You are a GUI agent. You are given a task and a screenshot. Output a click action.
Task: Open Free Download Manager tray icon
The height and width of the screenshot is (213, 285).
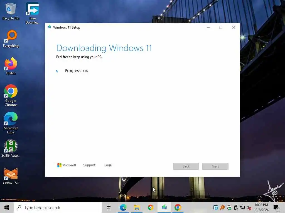(216, 207)
